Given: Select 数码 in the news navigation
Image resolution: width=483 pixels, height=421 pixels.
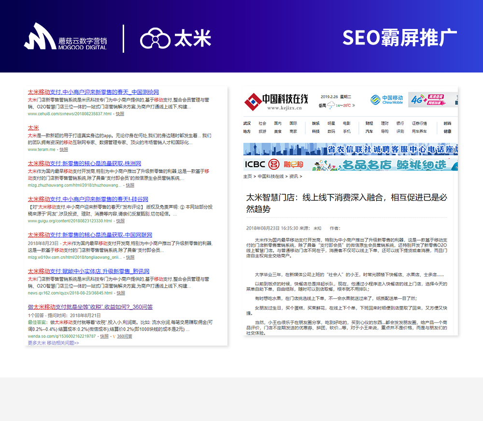Looking at the screenshot, I should tap(331, 131).
